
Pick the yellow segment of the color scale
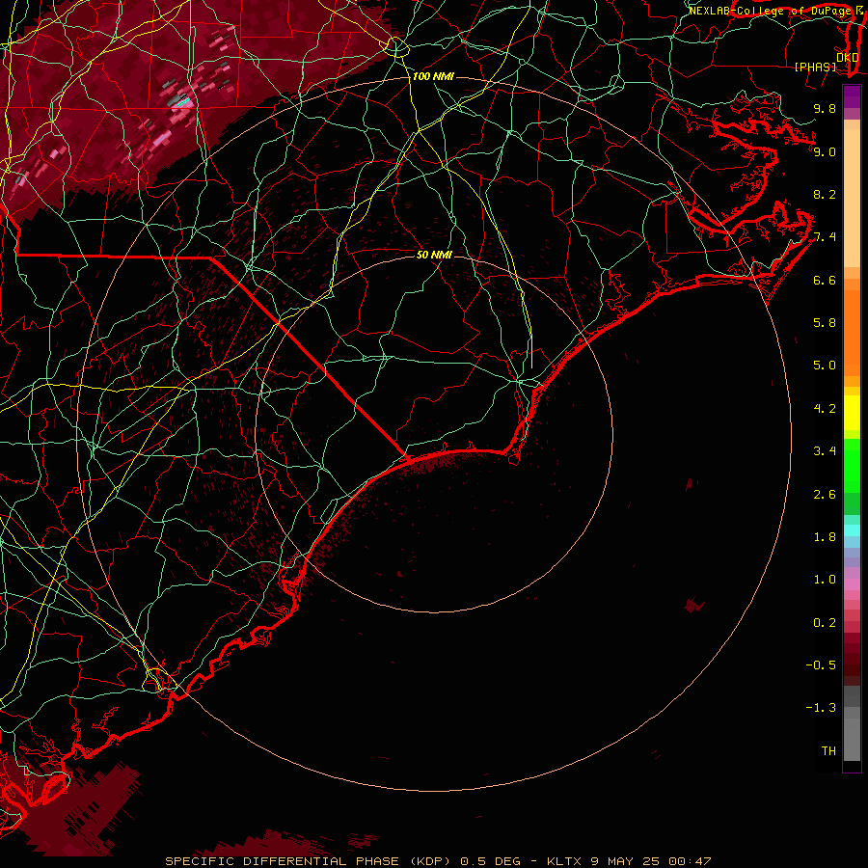click(852, 413)
